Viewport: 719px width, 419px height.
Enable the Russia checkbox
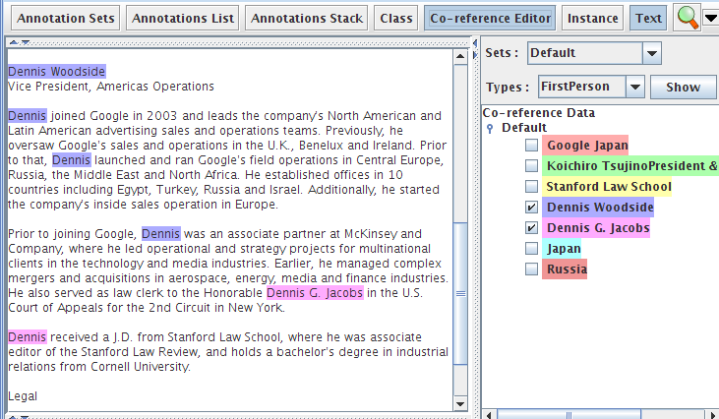pos(531,269)
